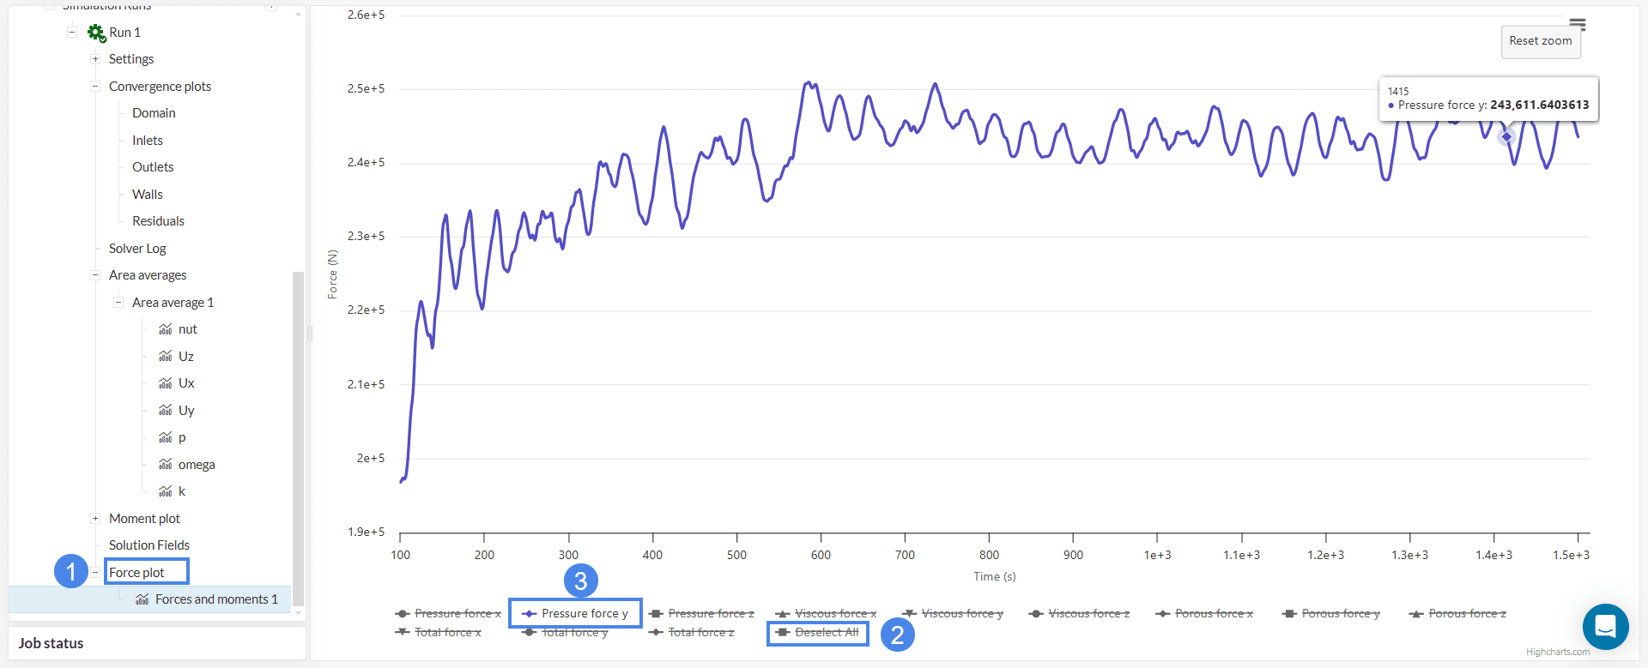This screenshot has width=1648, height=668.
Task: Open the Solver Log item
Action: pyautogui.click(x=137, y=249)
